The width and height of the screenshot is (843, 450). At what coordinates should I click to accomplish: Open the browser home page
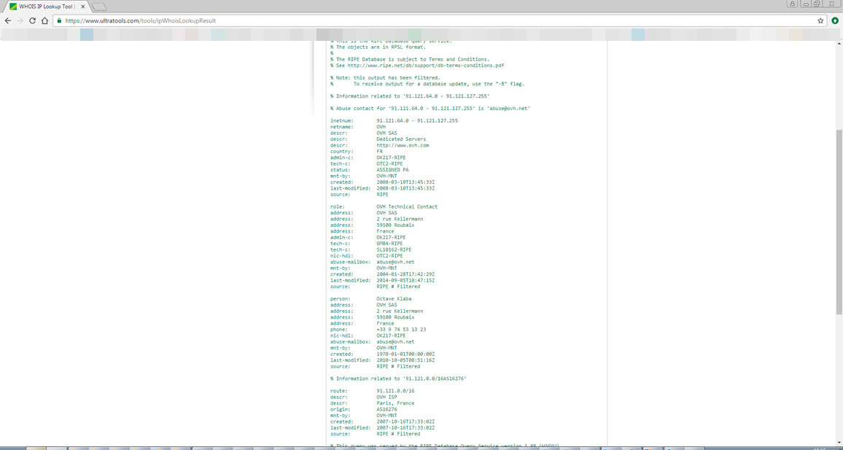[x=46, y=20]
